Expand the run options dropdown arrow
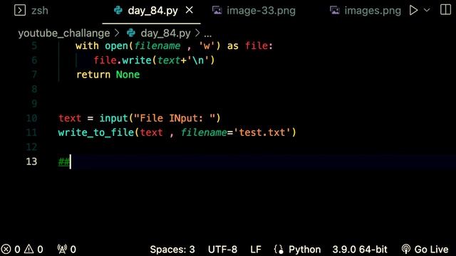This screenshot has height=256, width=456. click(x=427, y=11)
